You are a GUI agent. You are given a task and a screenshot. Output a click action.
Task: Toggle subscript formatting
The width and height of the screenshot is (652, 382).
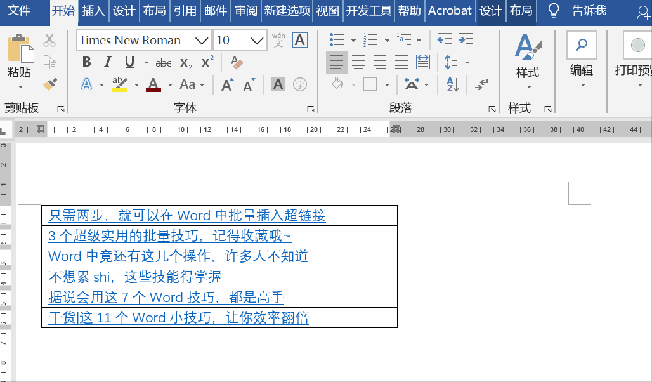point(186,63)
